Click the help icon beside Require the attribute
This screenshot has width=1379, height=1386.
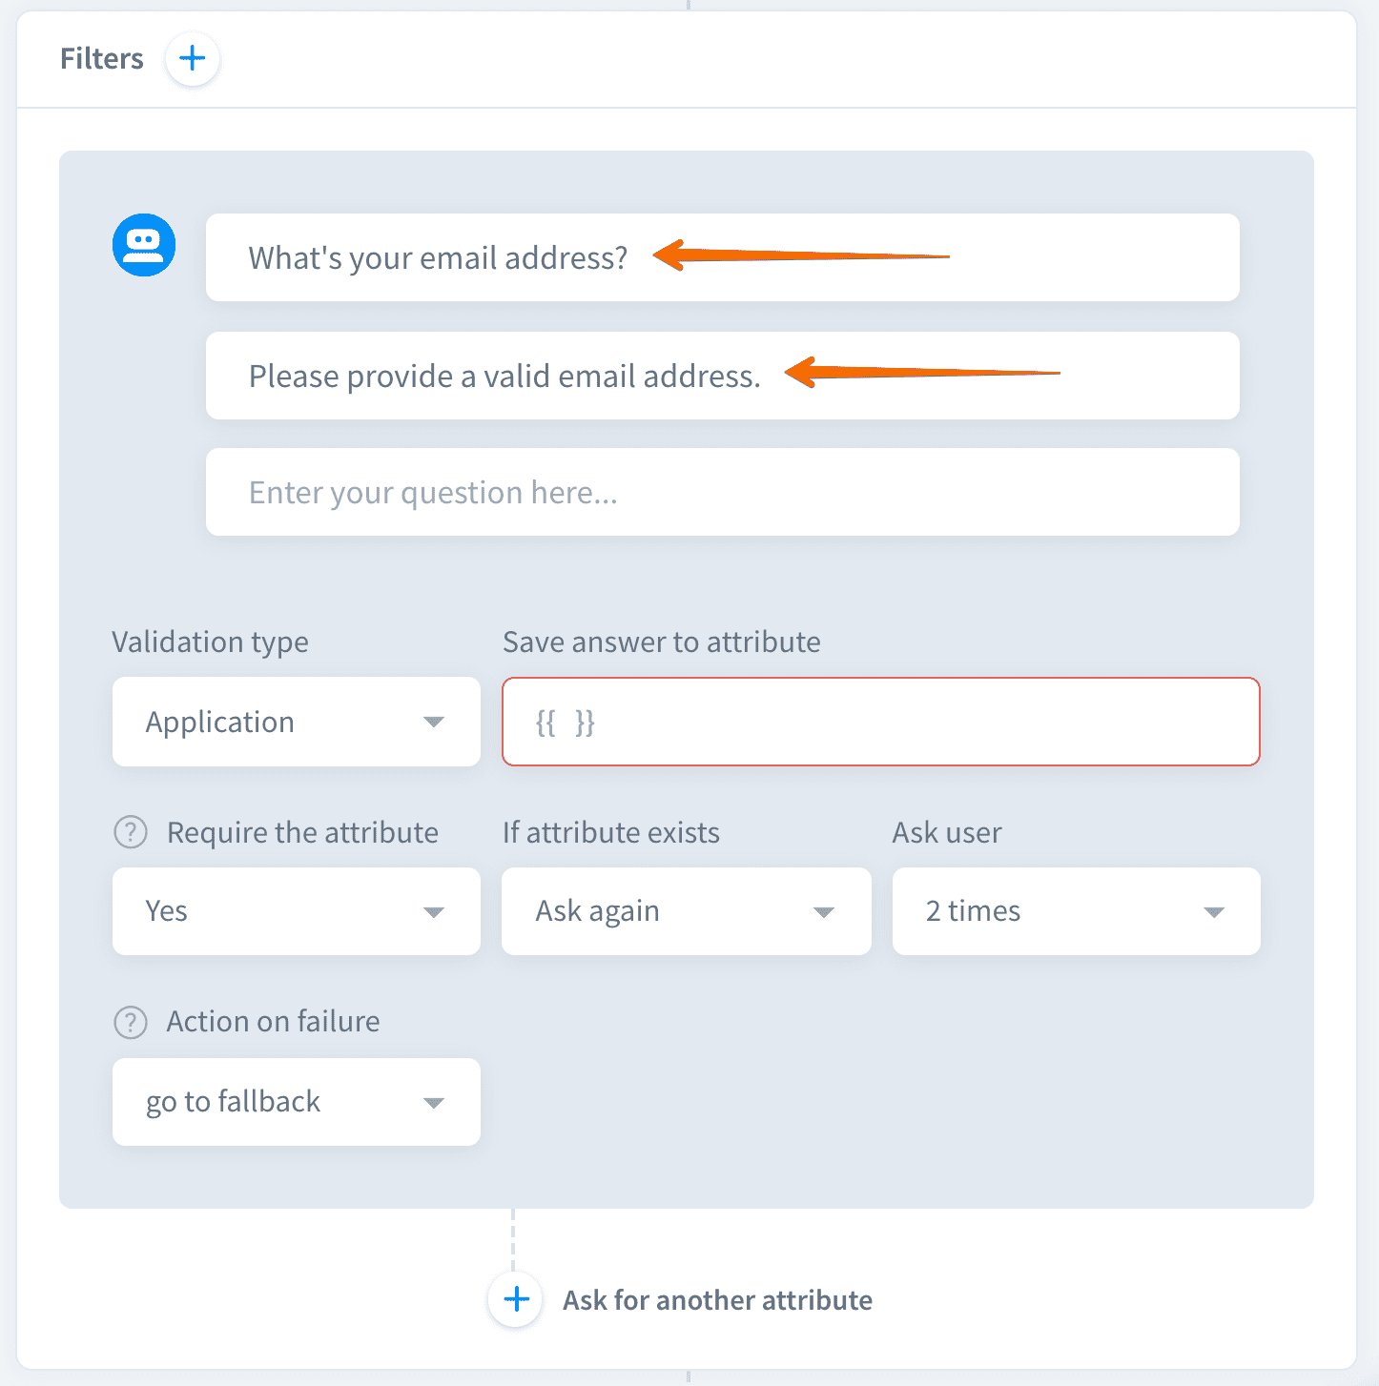point(131,832)
